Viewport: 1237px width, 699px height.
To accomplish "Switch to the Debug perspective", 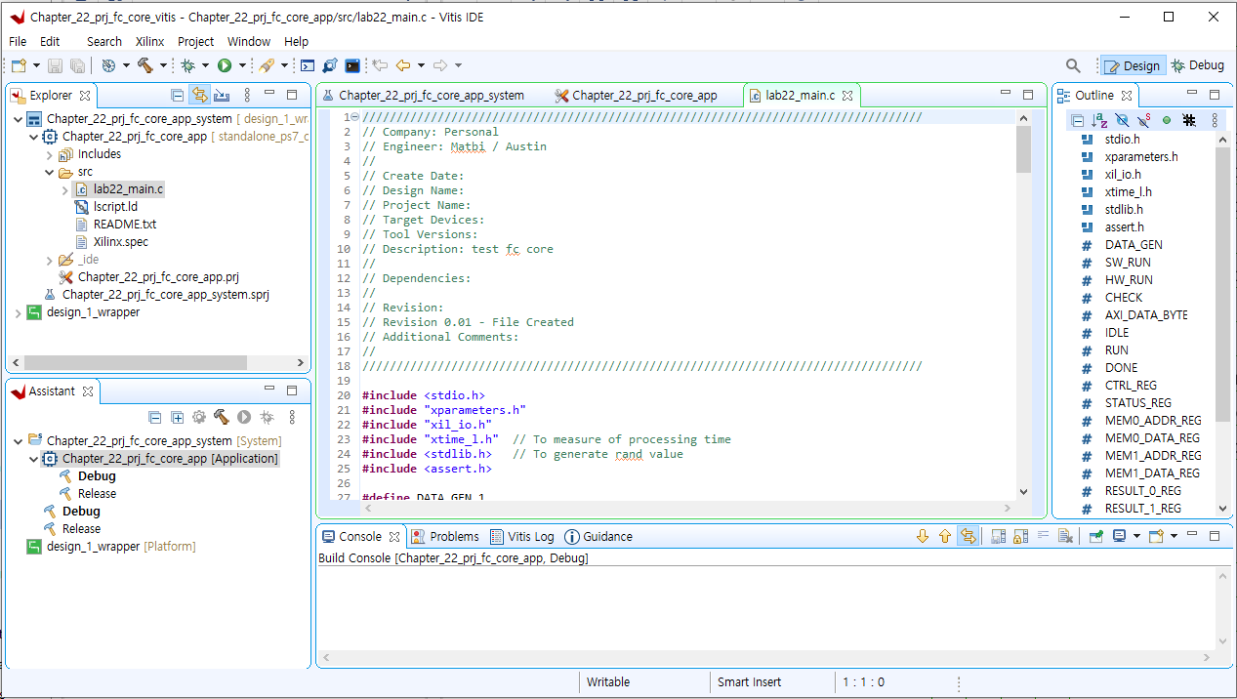I will click(x=1198, y=65).
